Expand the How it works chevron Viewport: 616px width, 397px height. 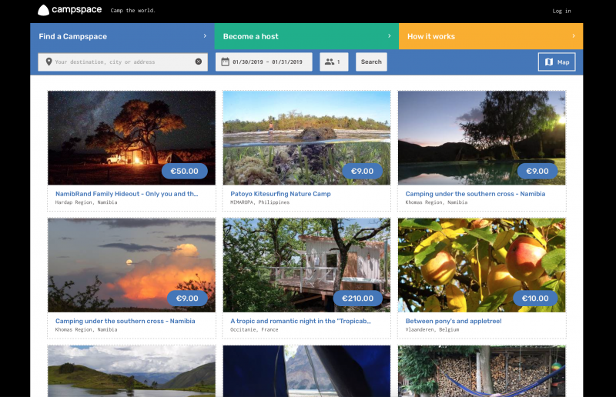[x=574, y=35]
